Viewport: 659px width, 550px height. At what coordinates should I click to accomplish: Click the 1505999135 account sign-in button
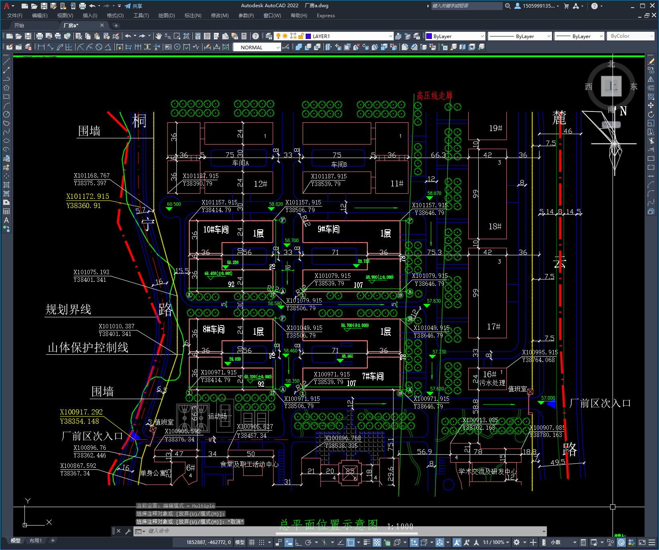pos(536,6)
